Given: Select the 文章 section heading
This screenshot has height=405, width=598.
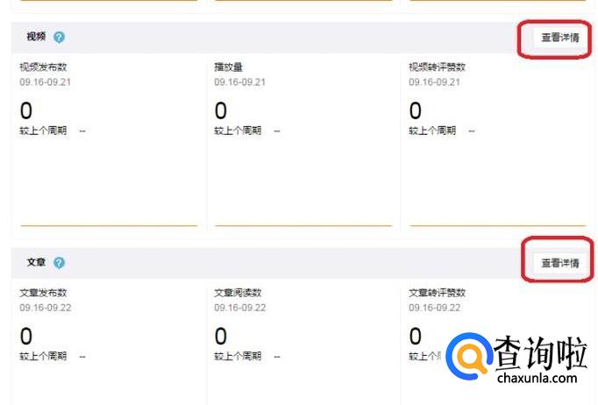Looking at the screenshot, I should pyautogui.click(x=37, y=262).
